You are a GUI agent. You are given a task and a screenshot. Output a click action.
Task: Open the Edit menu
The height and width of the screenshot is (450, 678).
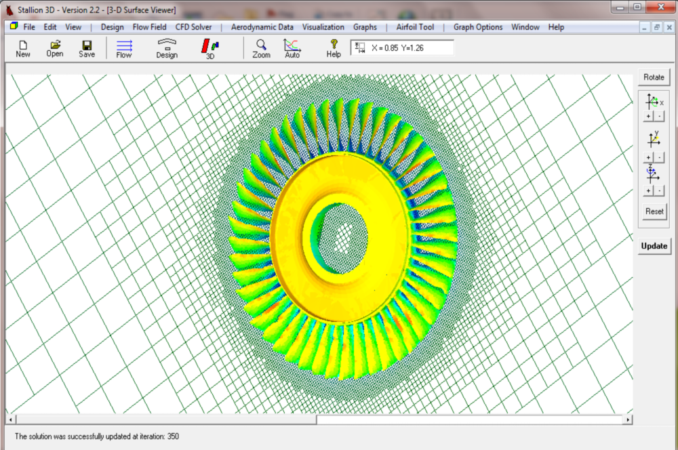[50, 27]
